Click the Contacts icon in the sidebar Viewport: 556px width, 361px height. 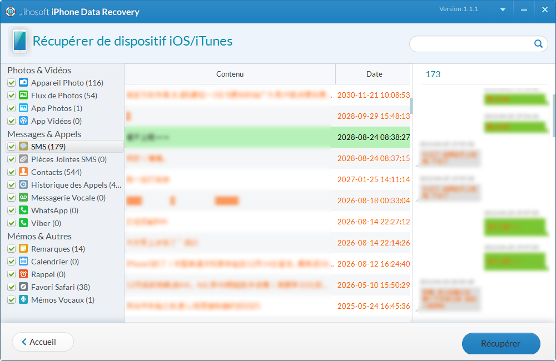pos(23,172)
